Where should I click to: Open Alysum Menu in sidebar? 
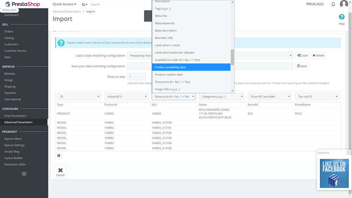(13, 139)
